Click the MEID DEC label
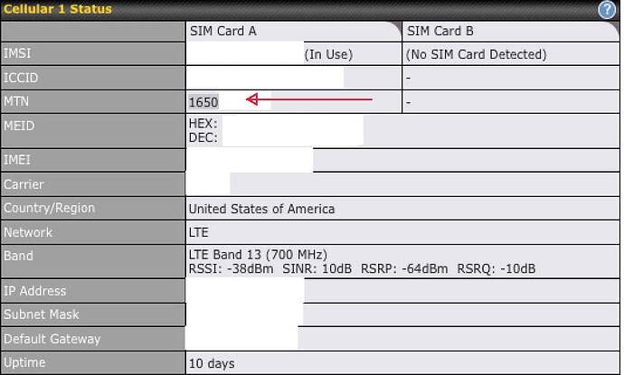Screen dimensions: 624x375 [203, 137]
